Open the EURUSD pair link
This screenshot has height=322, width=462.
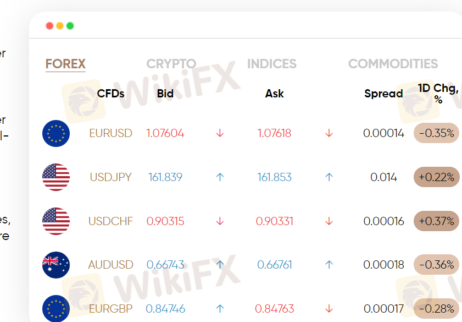click(110, 133)
